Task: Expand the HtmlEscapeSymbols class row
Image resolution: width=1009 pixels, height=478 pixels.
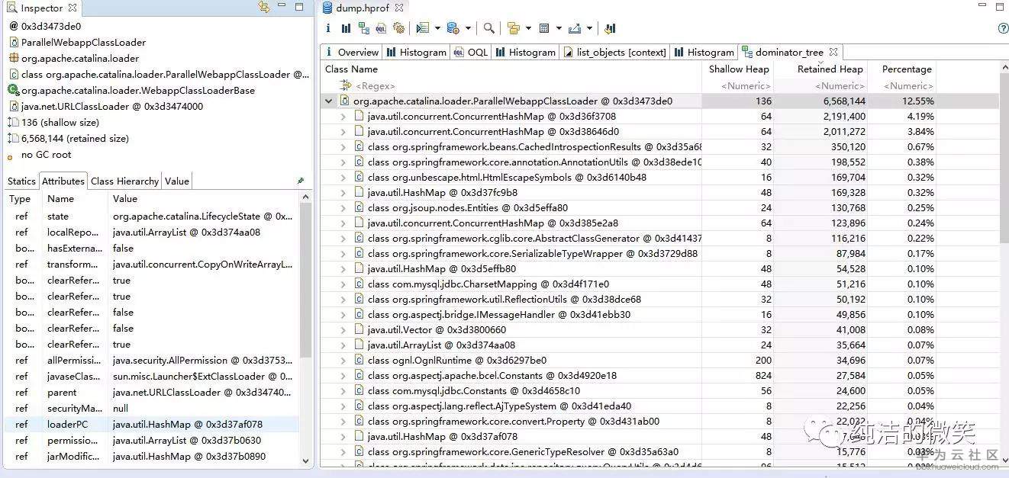Action: pos(343,177)
